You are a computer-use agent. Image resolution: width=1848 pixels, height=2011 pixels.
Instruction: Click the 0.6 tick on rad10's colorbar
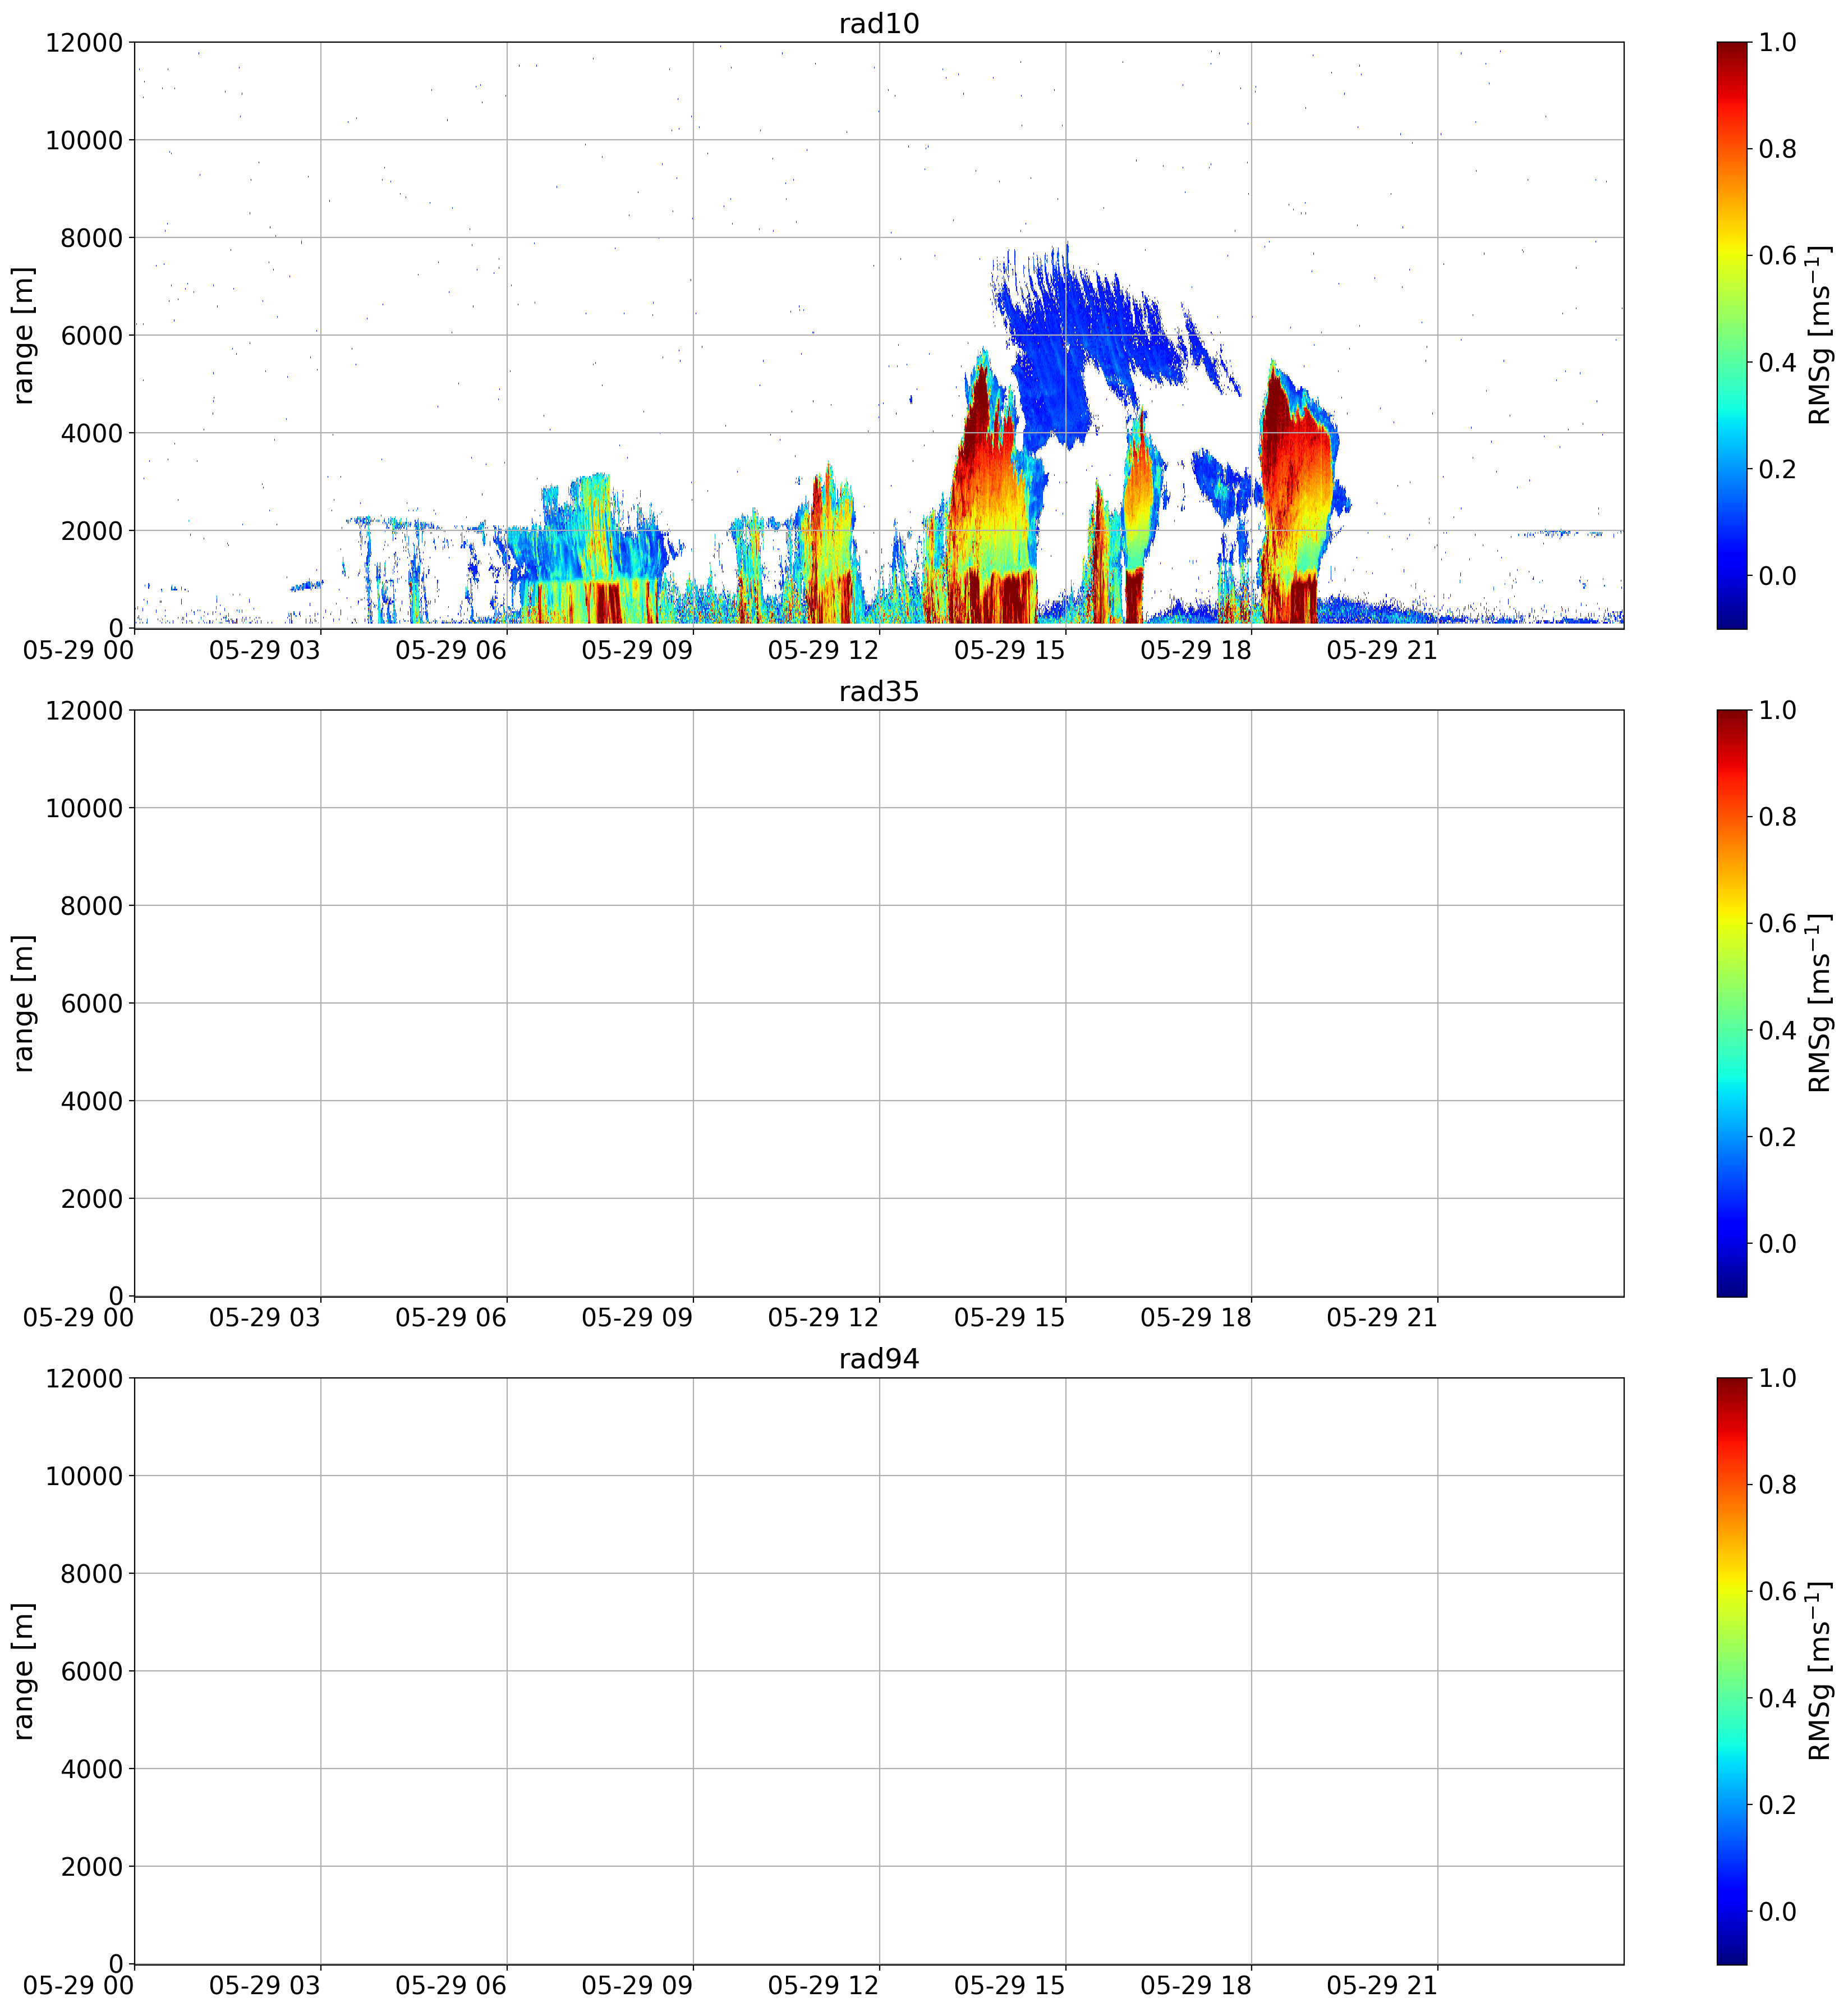click(1777, 255)
